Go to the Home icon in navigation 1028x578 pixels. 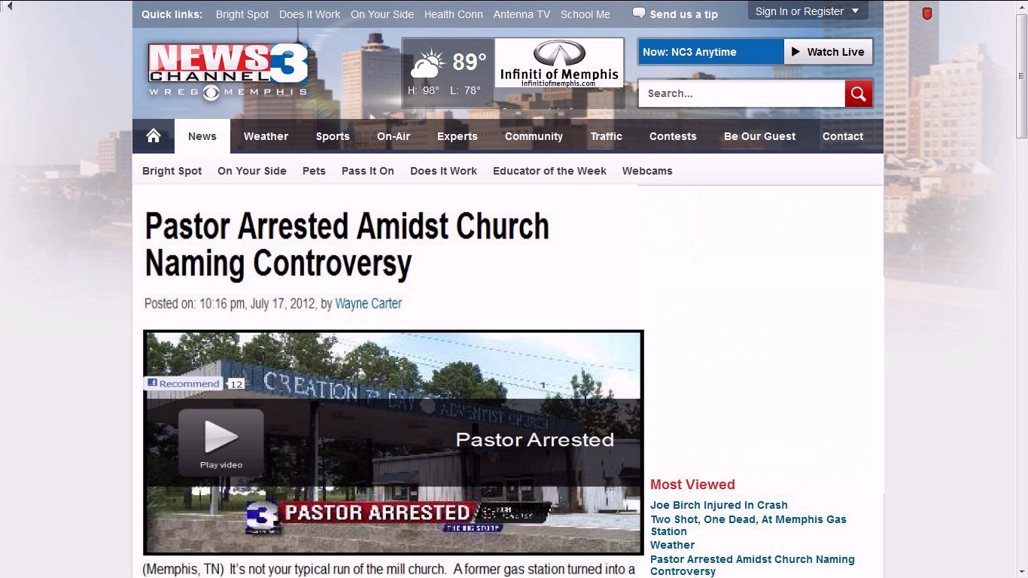click(154, 136)
